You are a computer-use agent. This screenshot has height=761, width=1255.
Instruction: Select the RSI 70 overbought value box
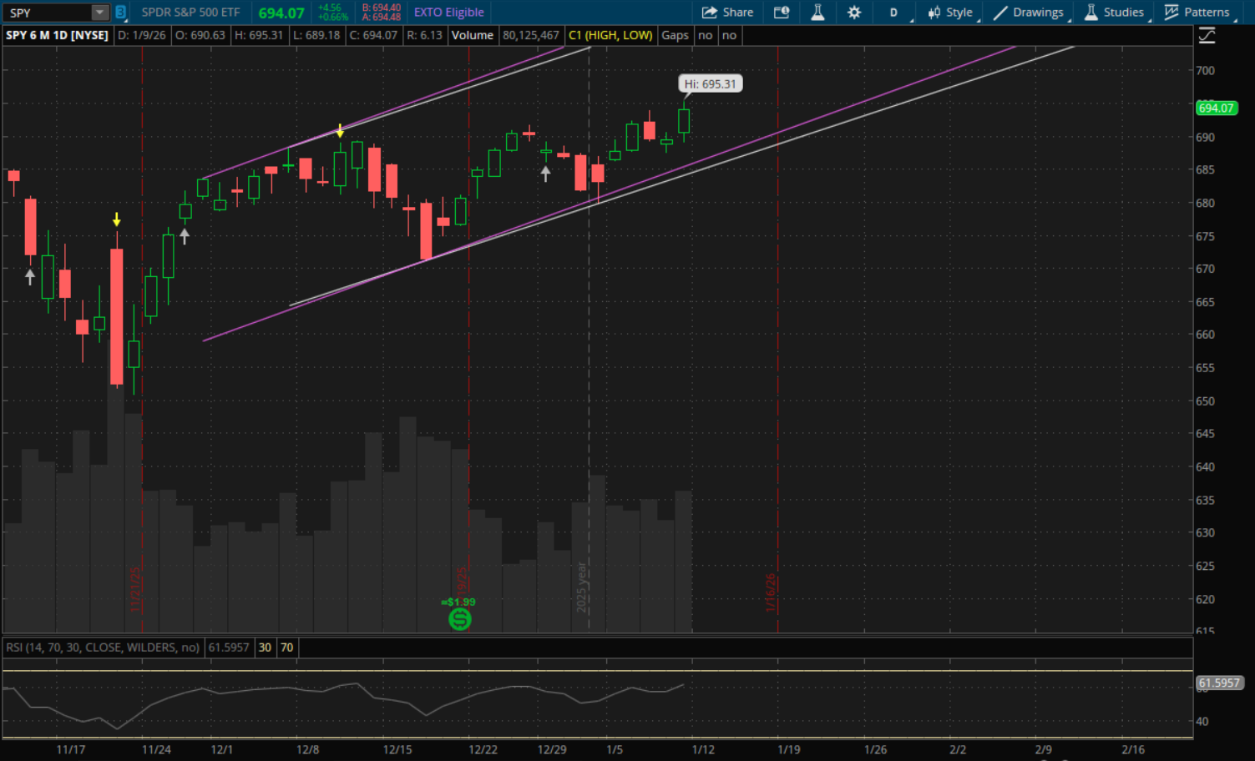pos(286,648)
